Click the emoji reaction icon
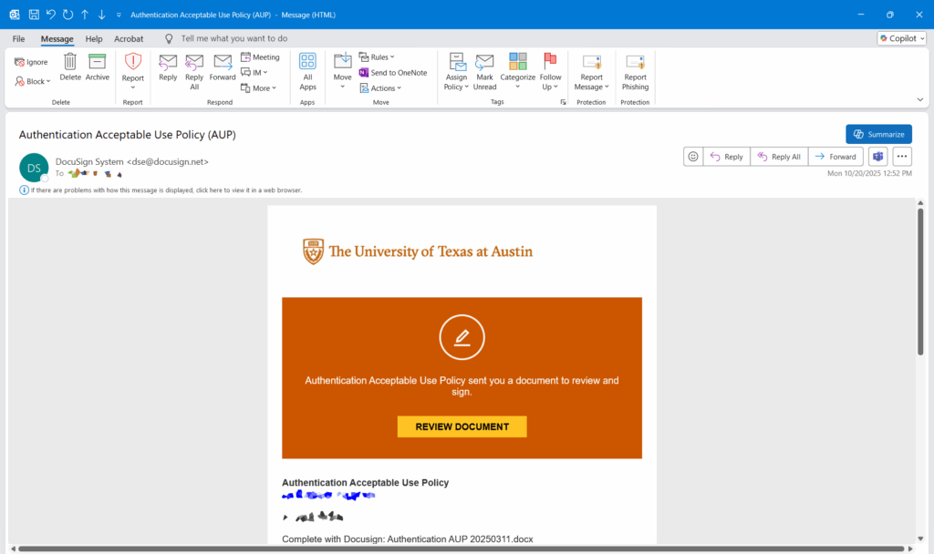 pos(693,157)
